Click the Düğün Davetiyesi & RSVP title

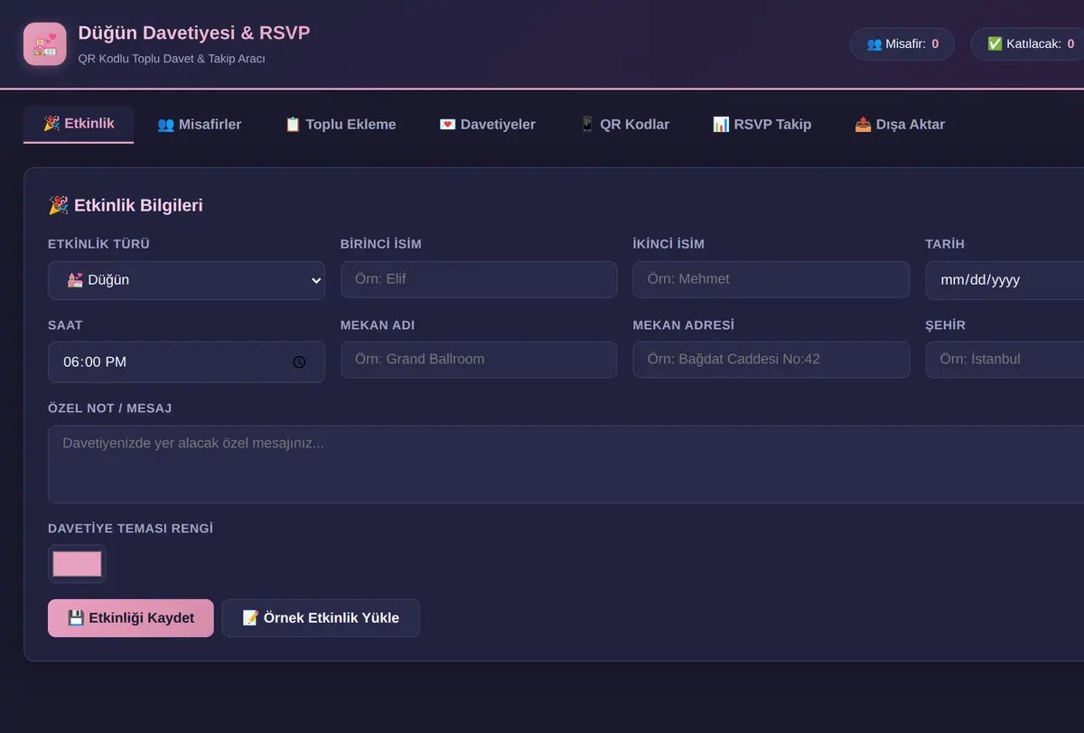coord(194,33)
